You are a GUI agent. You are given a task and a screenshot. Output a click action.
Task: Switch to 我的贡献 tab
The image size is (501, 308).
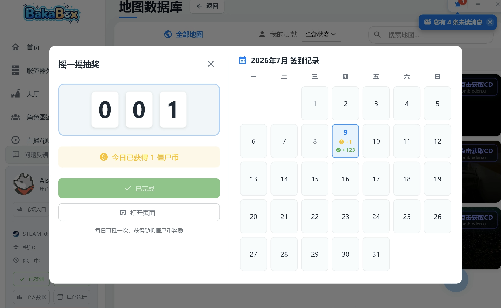[278, 34]
